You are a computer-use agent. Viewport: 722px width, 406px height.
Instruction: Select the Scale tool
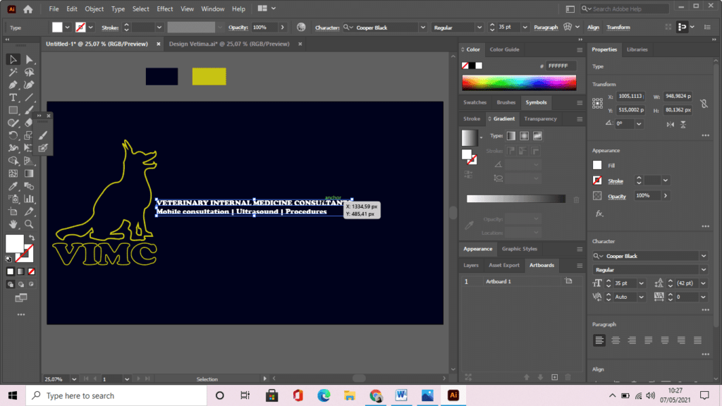pos(29,136)
